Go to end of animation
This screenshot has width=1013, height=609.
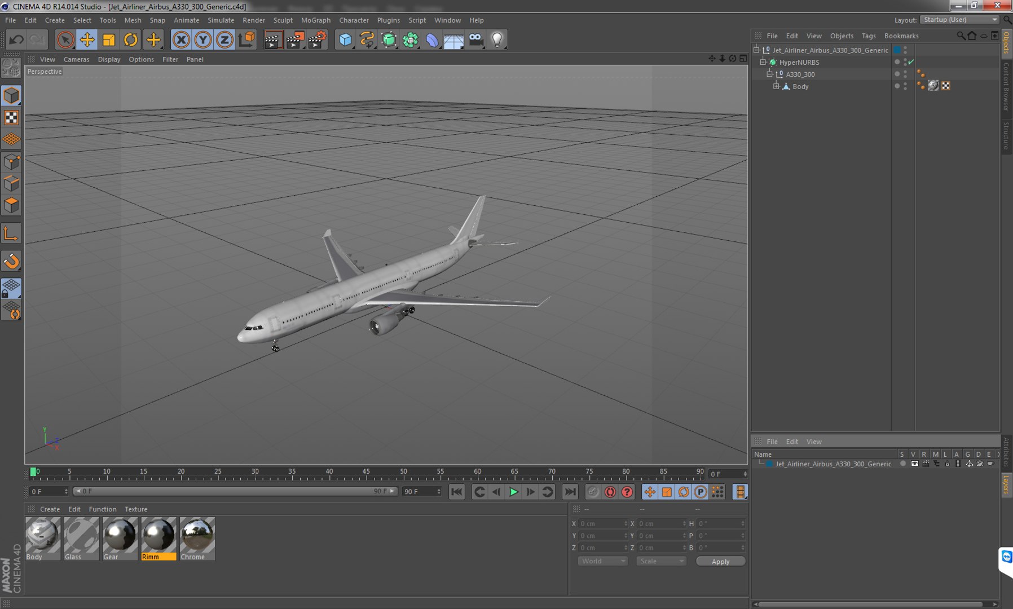tap(570, 492)
